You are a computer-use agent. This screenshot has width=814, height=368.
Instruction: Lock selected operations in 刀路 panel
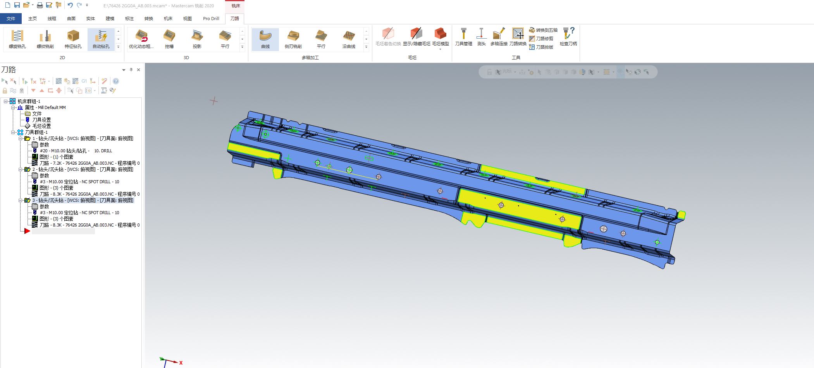5,90
